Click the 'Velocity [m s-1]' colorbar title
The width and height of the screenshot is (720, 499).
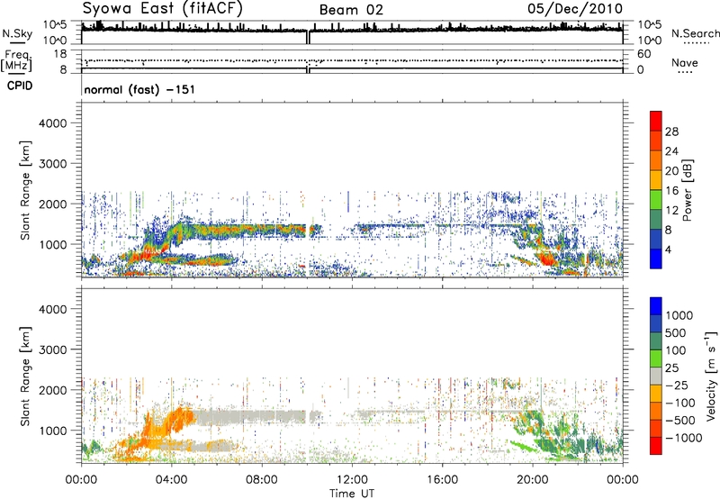[711, 376]
